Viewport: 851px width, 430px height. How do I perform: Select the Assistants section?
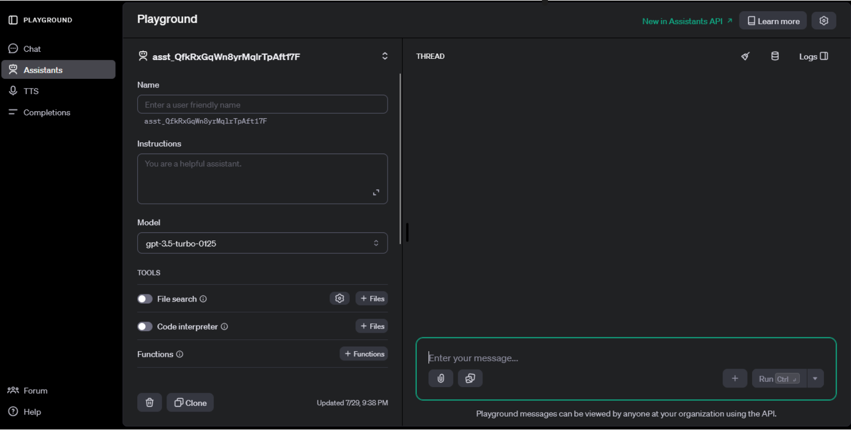[x=58, y=70]
